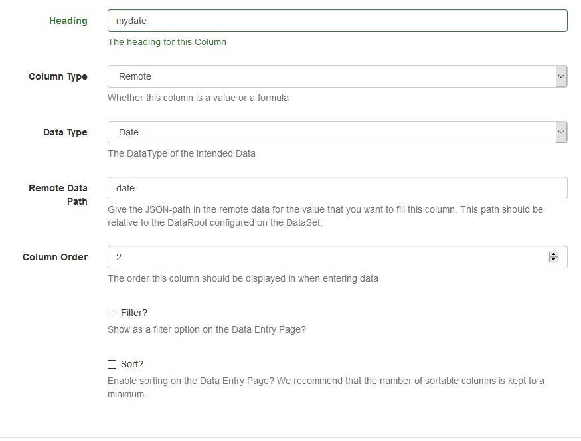Viewport: 581px width, 441px height.
Task: Click the Remote Data Path field label
Action: pyautogui.click(x=58, y=195)
